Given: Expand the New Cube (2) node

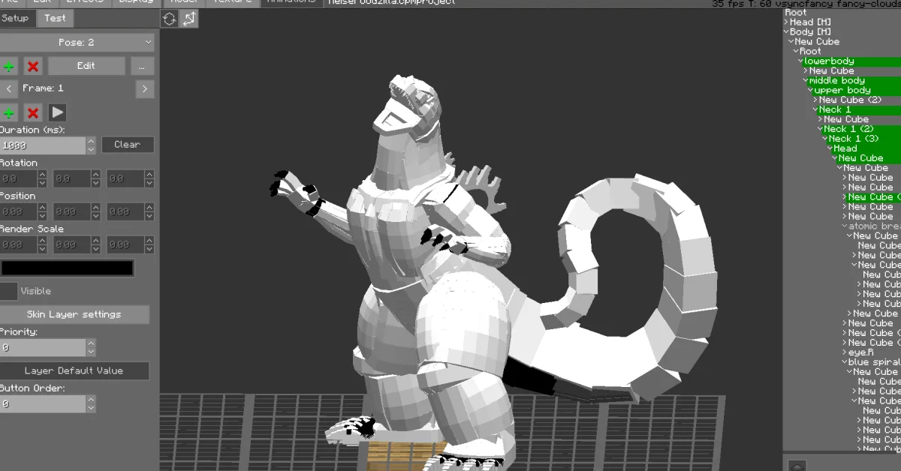Looking at the screenshot, I should (x=816, y=100).
